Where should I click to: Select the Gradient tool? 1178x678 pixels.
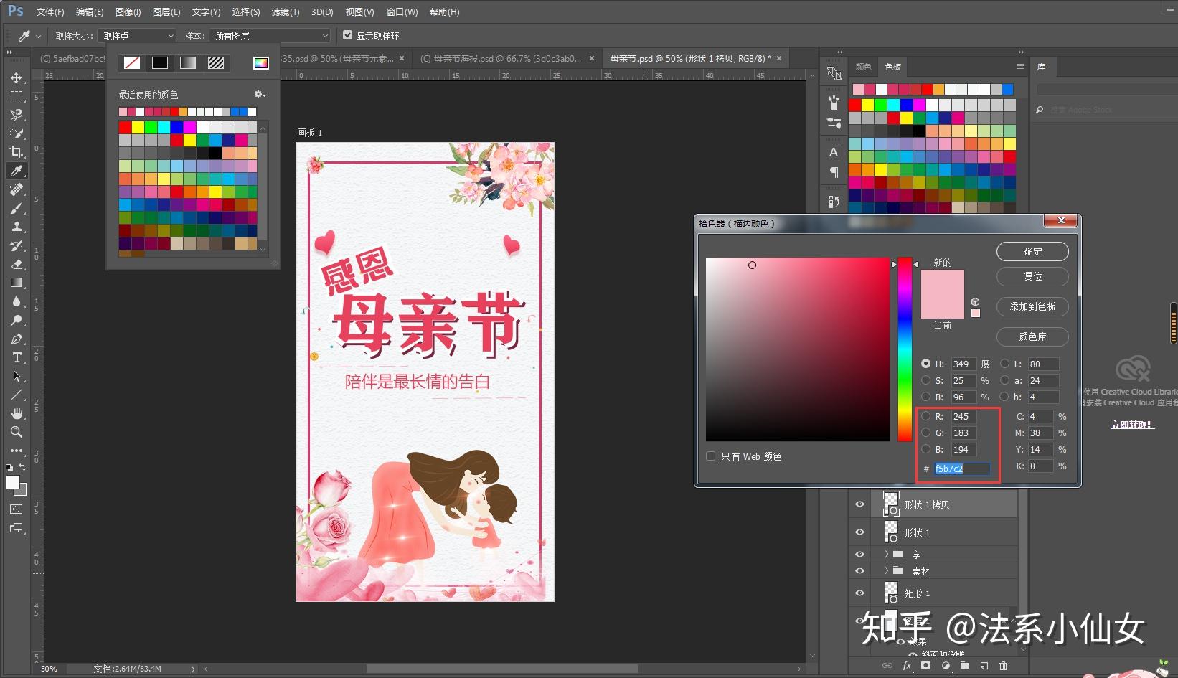pyautogui.click(x=17, y=283)
